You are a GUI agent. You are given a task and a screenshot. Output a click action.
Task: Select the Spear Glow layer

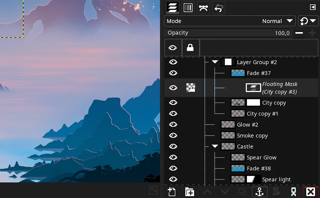point(262,157)
